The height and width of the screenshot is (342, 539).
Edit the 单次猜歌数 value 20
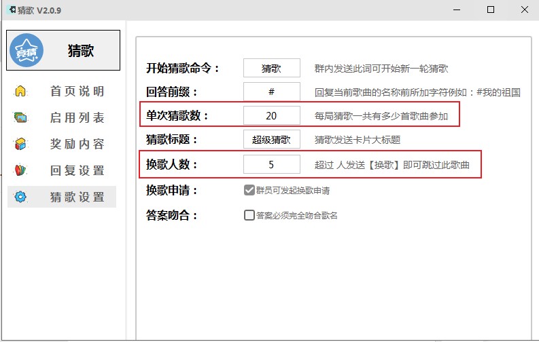[272, 115]
